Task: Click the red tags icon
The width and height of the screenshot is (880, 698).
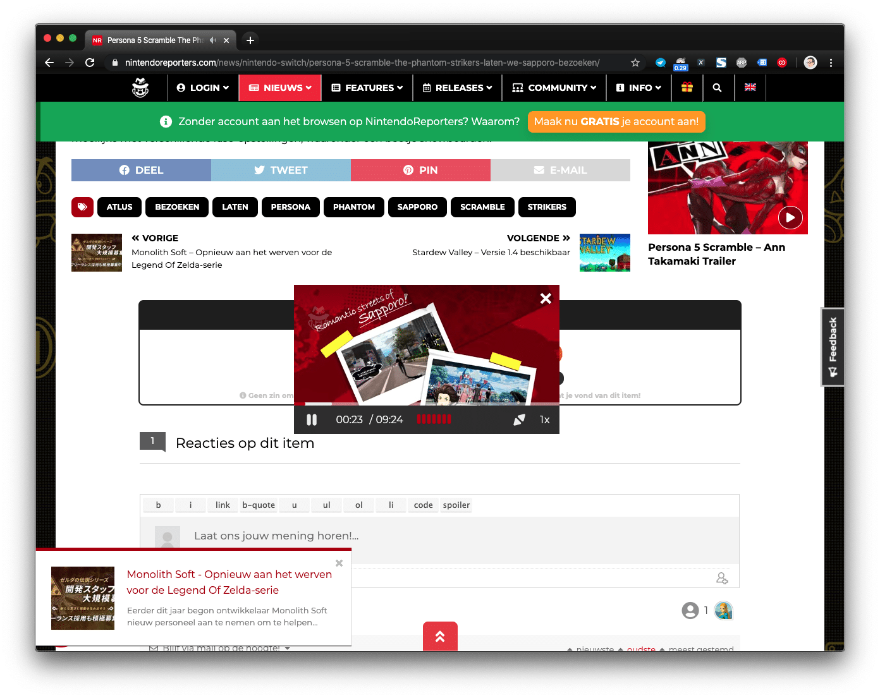Action: (x=82, y=207)
